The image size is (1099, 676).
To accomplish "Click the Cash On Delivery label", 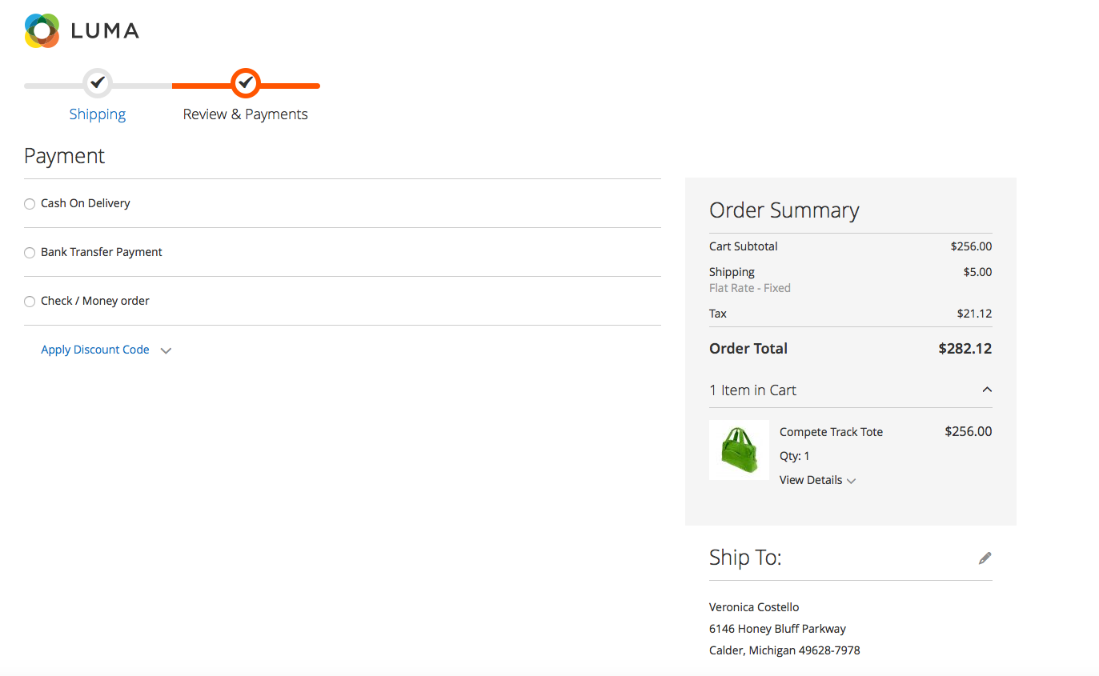I will coord(86,203).
